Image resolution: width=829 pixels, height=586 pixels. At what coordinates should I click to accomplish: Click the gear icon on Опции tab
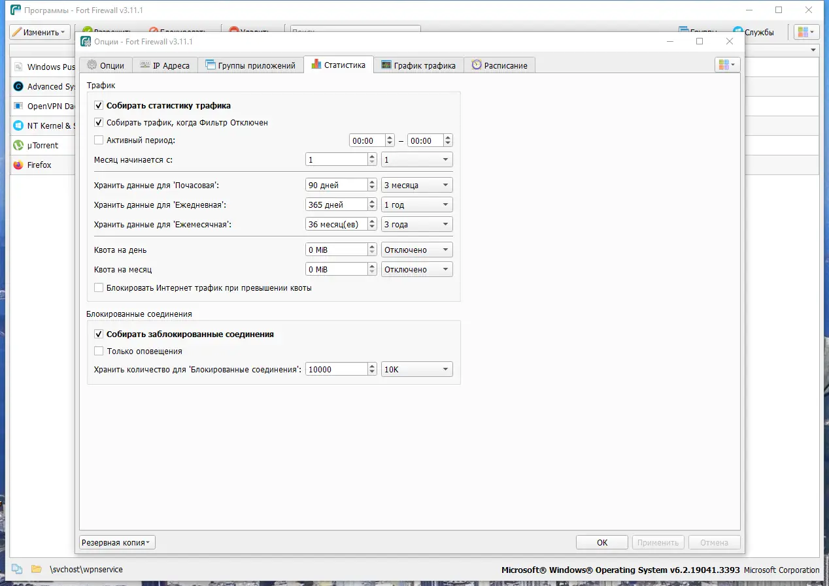tap(92, 65)
